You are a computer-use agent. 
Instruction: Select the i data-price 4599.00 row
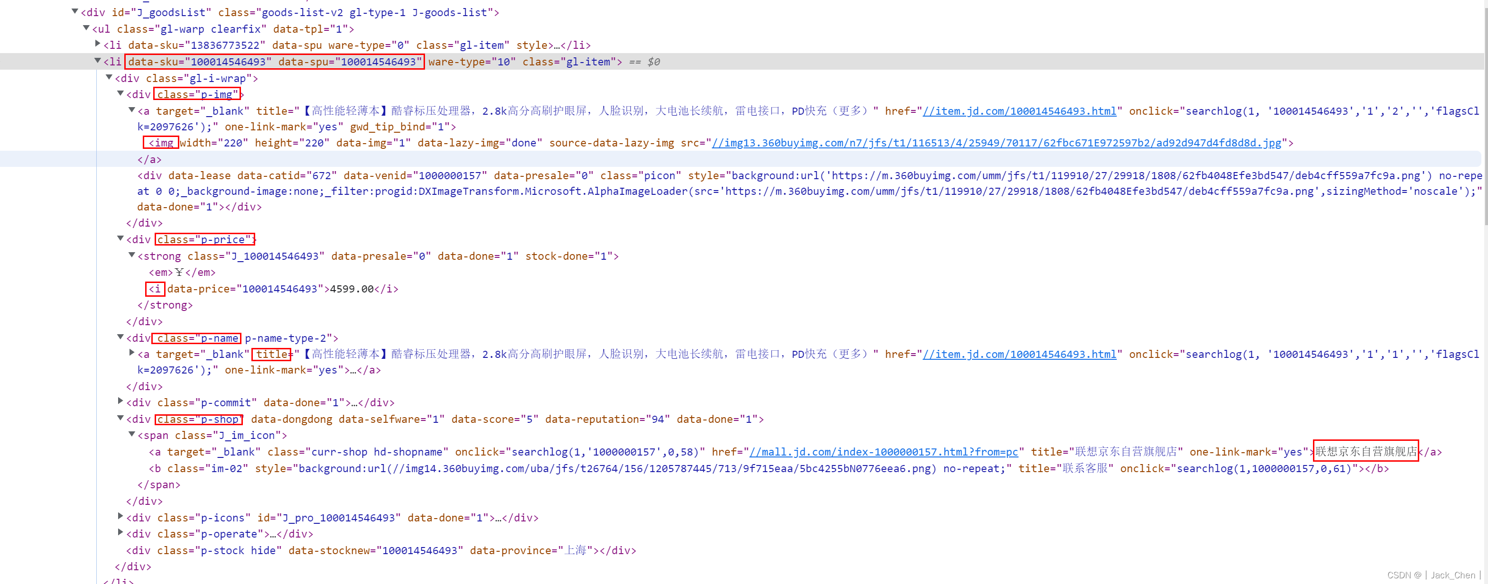click(273, 289)
